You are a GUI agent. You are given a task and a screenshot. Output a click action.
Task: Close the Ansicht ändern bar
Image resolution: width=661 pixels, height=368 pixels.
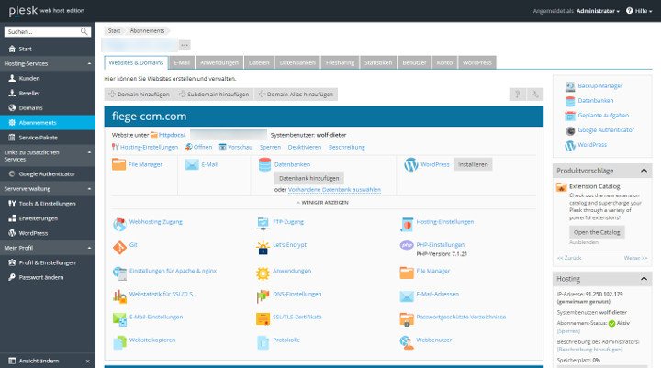[x=88, y=362]
